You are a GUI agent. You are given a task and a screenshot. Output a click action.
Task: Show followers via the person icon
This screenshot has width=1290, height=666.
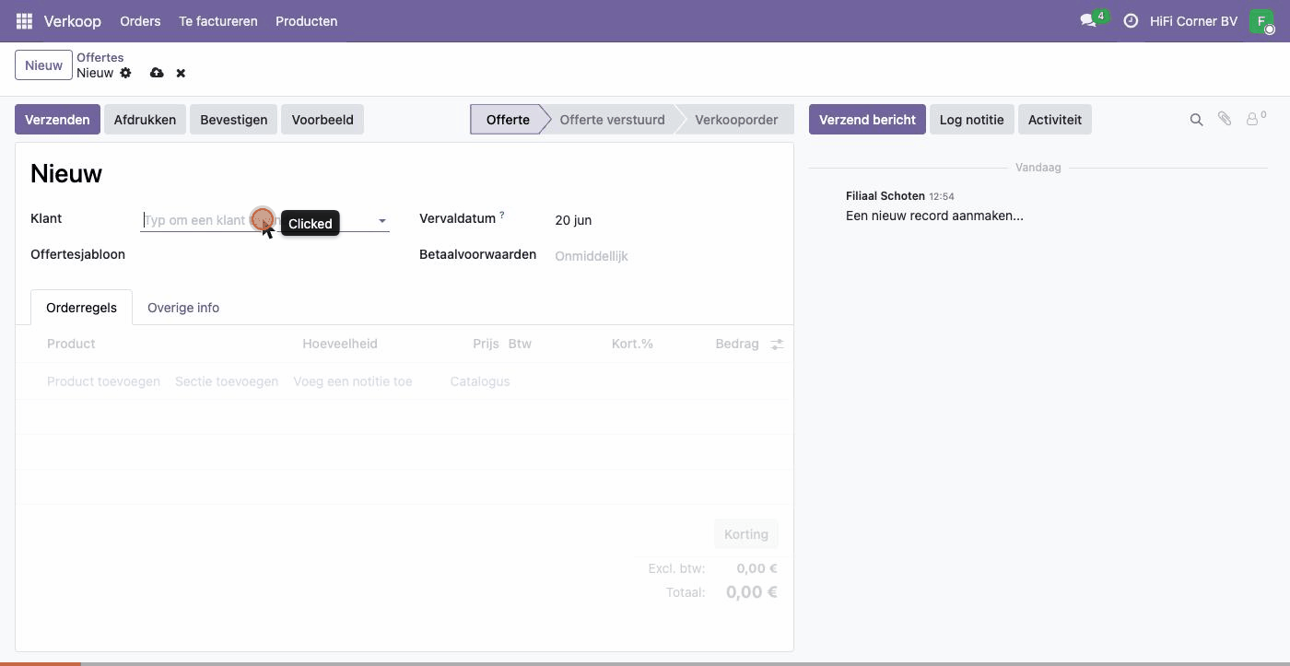(1253, 119)
